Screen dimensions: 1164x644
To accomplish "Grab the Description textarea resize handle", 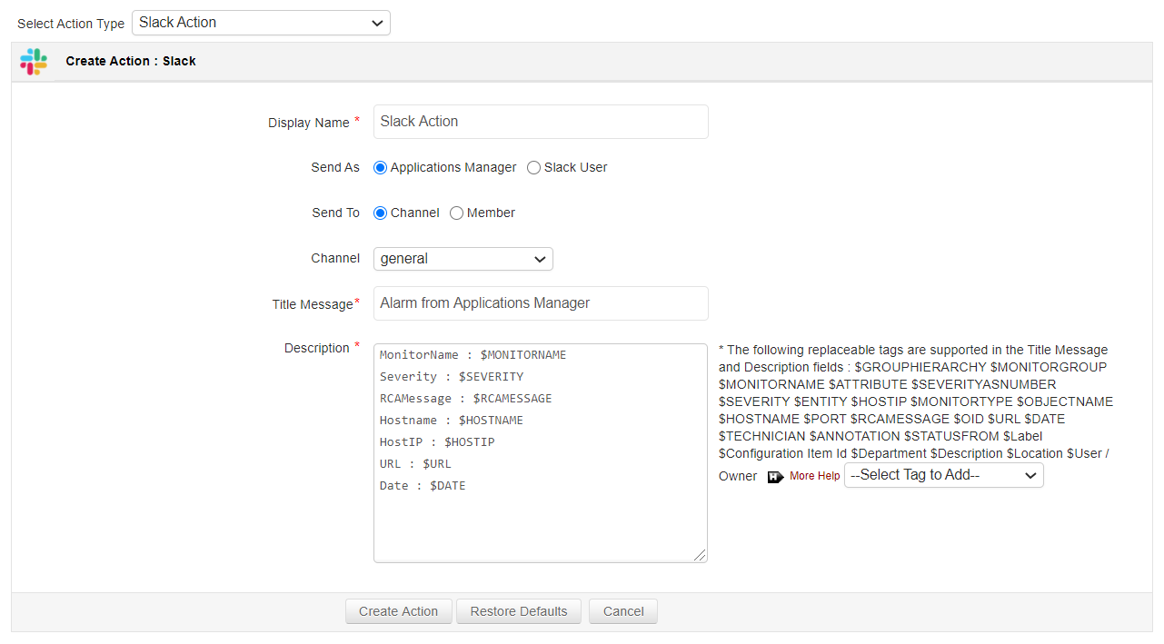I will click(701, 555).
